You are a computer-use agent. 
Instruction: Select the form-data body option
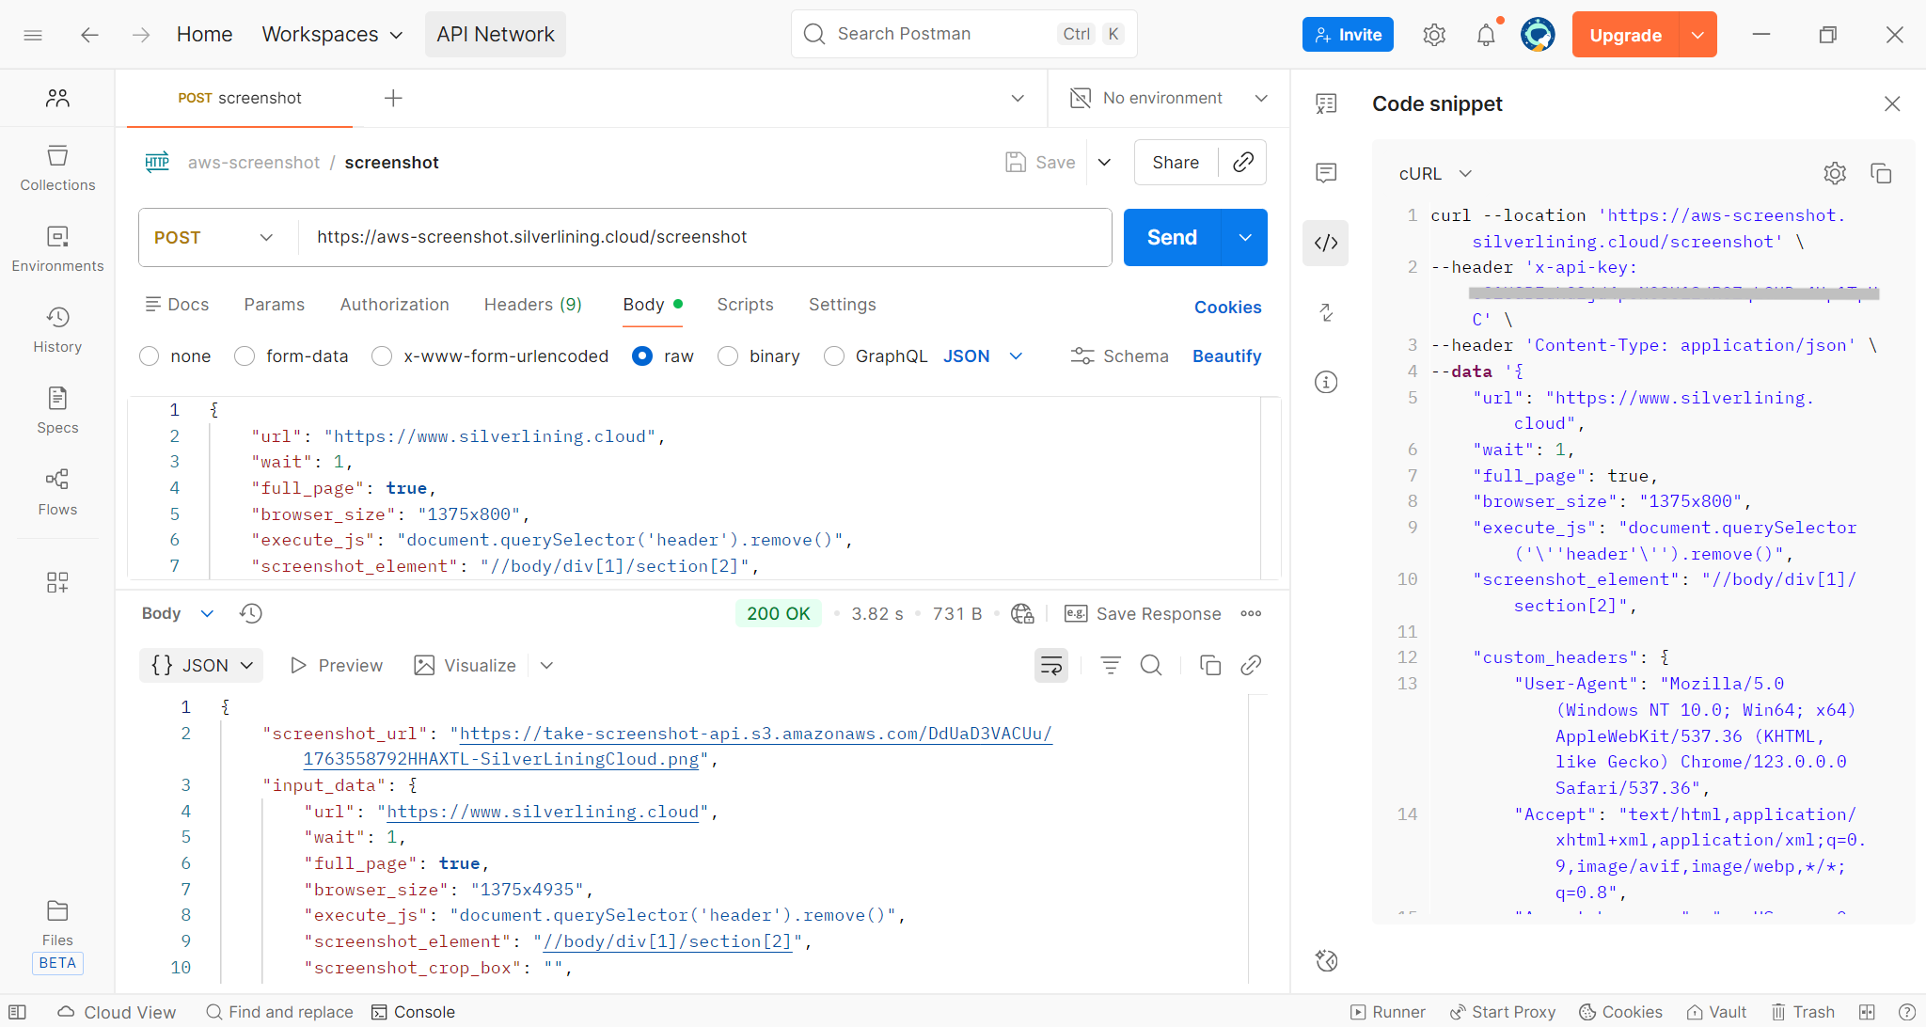[245, 356]
